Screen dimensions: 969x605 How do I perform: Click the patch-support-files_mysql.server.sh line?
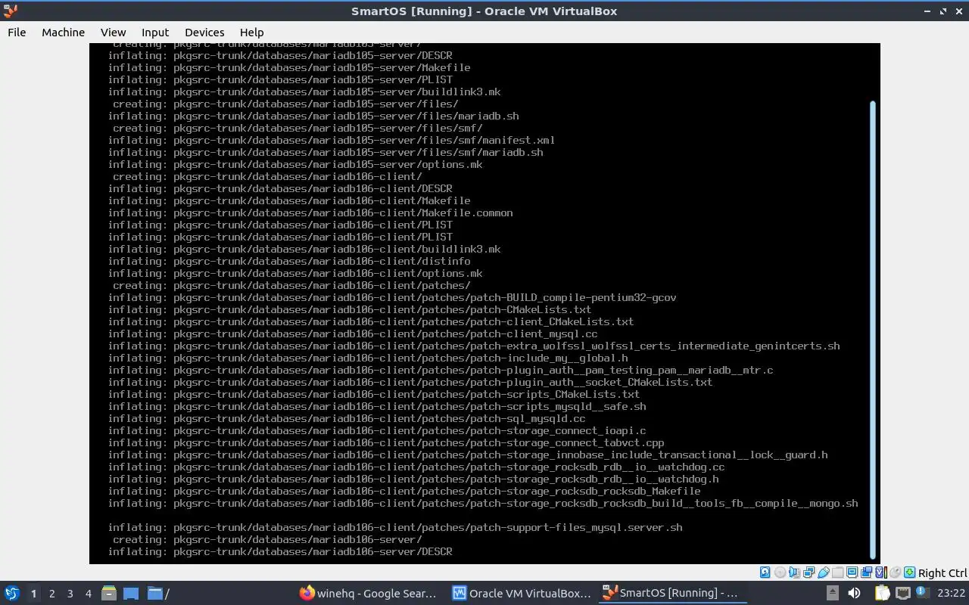[395, 527]
